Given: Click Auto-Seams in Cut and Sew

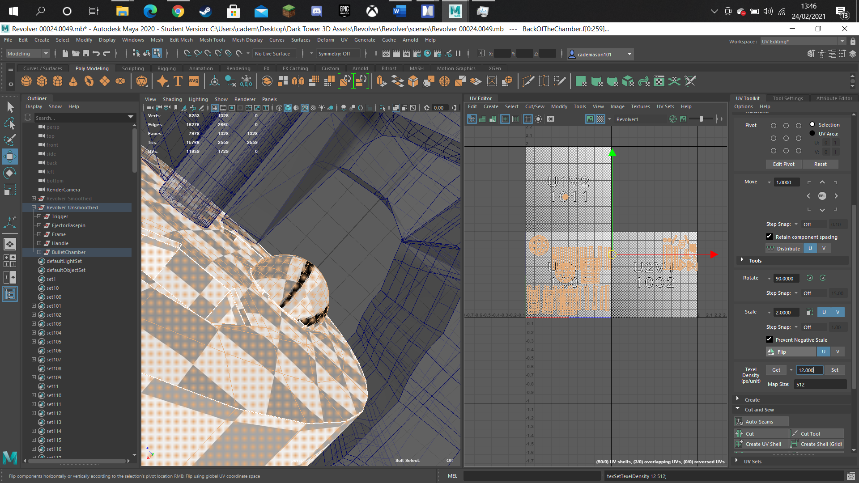Looking at the screenshot, I should point(761,422).
